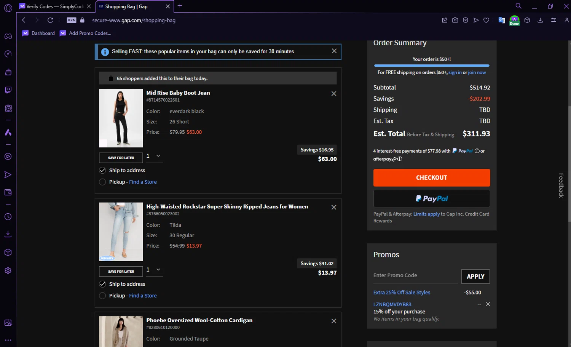Screen dimensions: 571x347
Task: Open the Dashboard bookmark
Action: tap(39, 33)
